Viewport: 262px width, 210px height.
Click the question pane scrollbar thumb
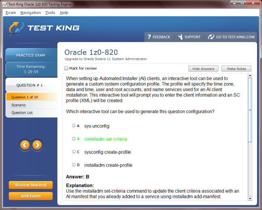click(250, 110)
